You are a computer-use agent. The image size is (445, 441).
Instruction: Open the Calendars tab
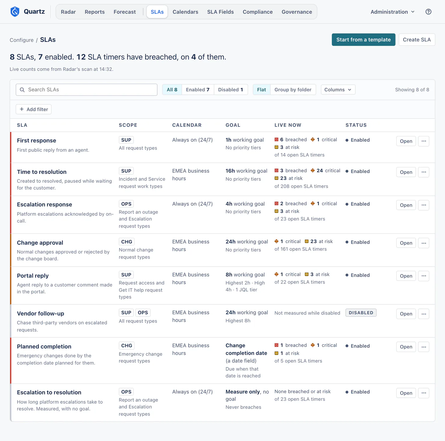186,12
